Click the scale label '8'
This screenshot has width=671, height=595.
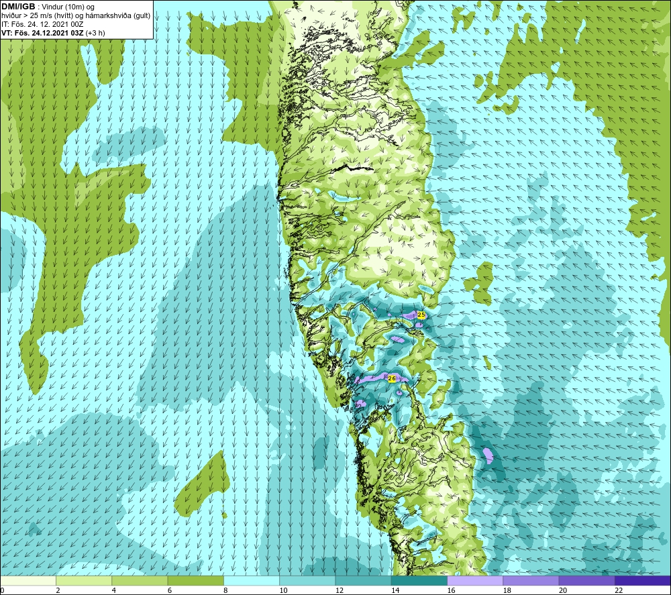click(225, 590)
